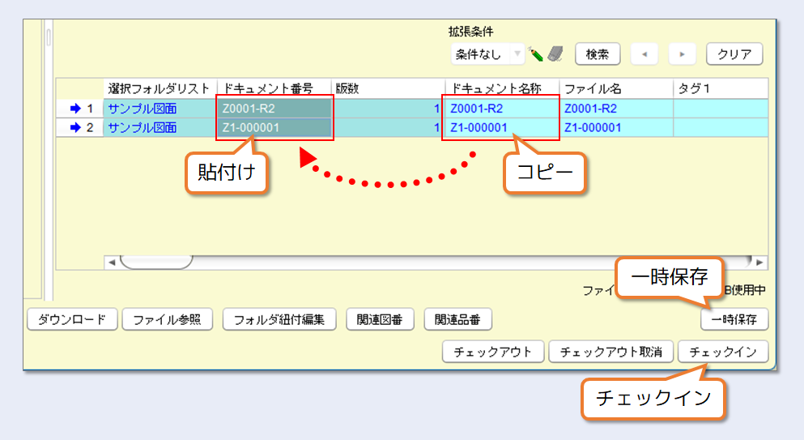The width and height of the screenshot is (804, 440).
Task: Click the blue arrow on row 2
Action: click(75, 127)
